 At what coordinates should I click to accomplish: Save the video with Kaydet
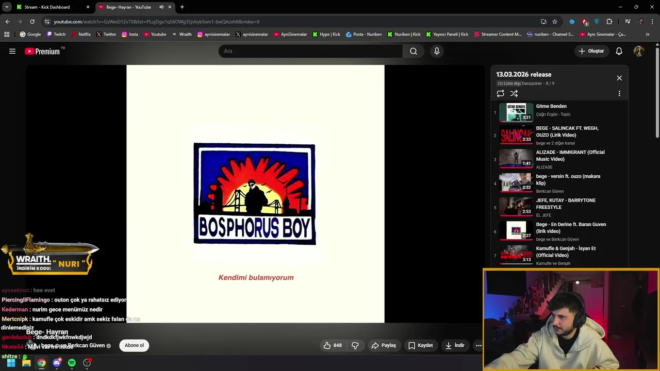[421, 345]
